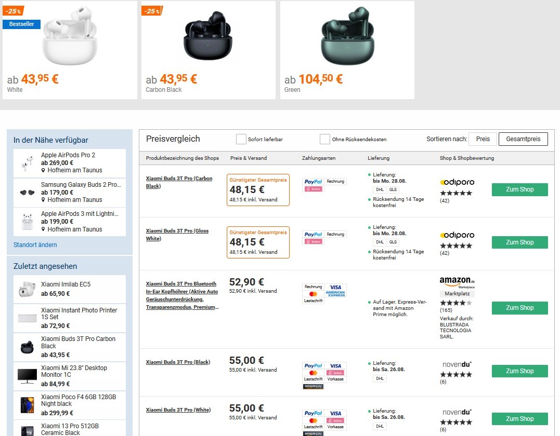Image resolution: width=560 pixels, height=436 pixels.
Task: Click the -25% badge on the Carbon Black variant
Action: click(x=152, y=11)
